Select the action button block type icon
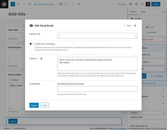 tap(61, 4)
